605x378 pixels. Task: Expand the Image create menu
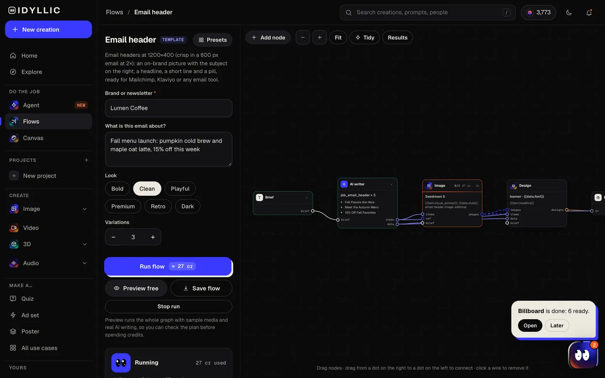point(84,209)
